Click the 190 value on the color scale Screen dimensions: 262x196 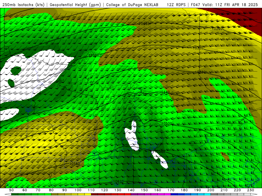tap(197, 190)
